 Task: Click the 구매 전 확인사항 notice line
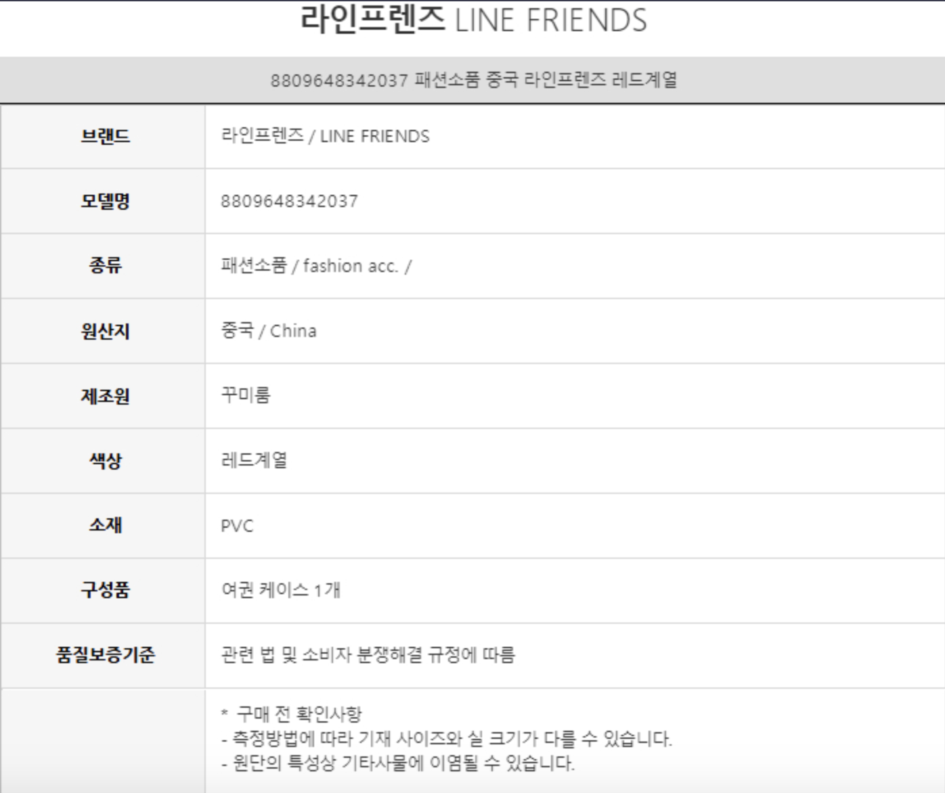[298, 714]
